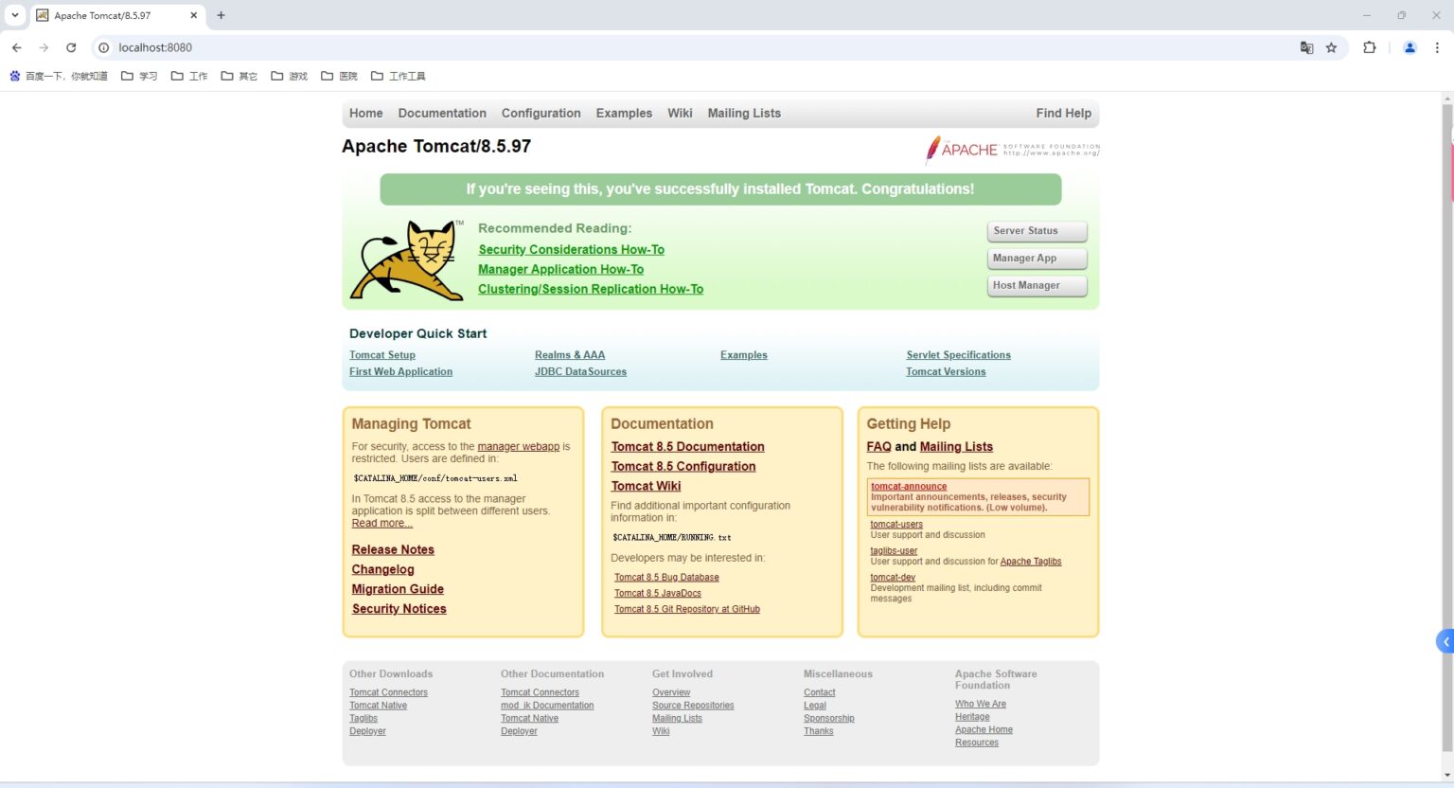Open the Chrome three-dot menu
This screenshot has height=788, width=1454.
pos(1438,46)
